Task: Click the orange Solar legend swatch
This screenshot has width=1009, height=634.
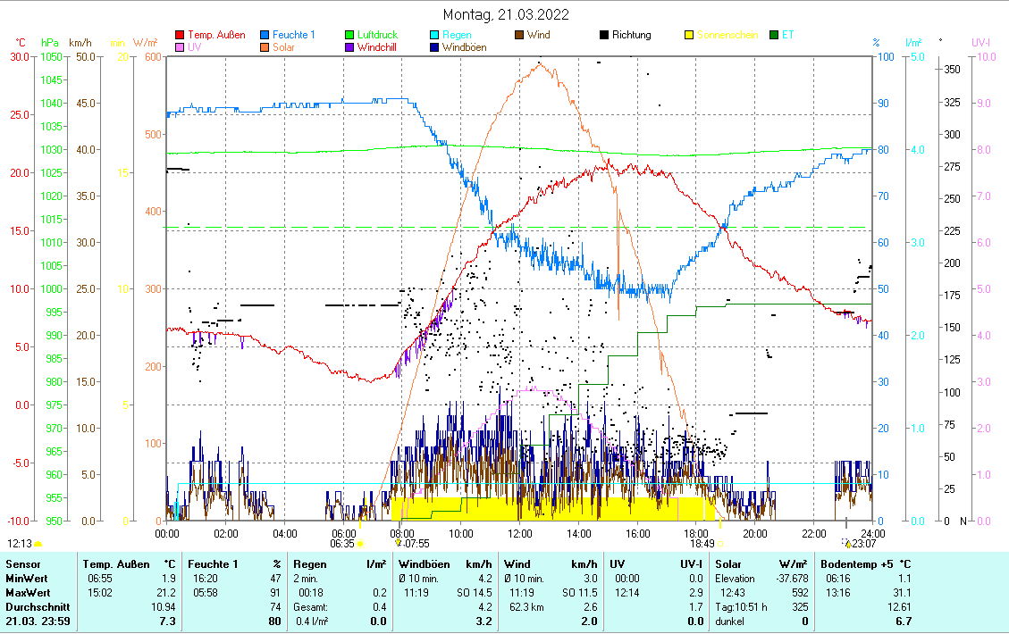Action: [265, 48]
